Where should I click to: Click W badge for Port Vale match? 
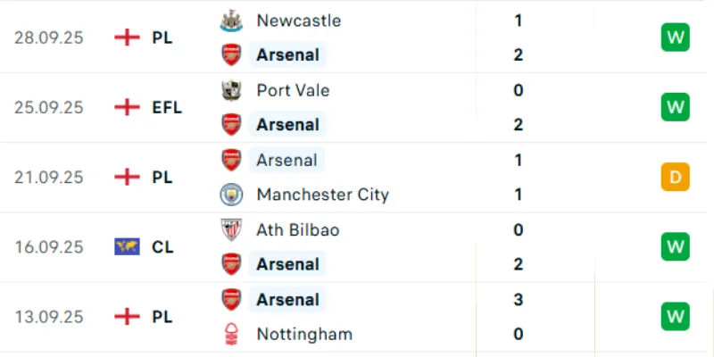coord(675,107)
